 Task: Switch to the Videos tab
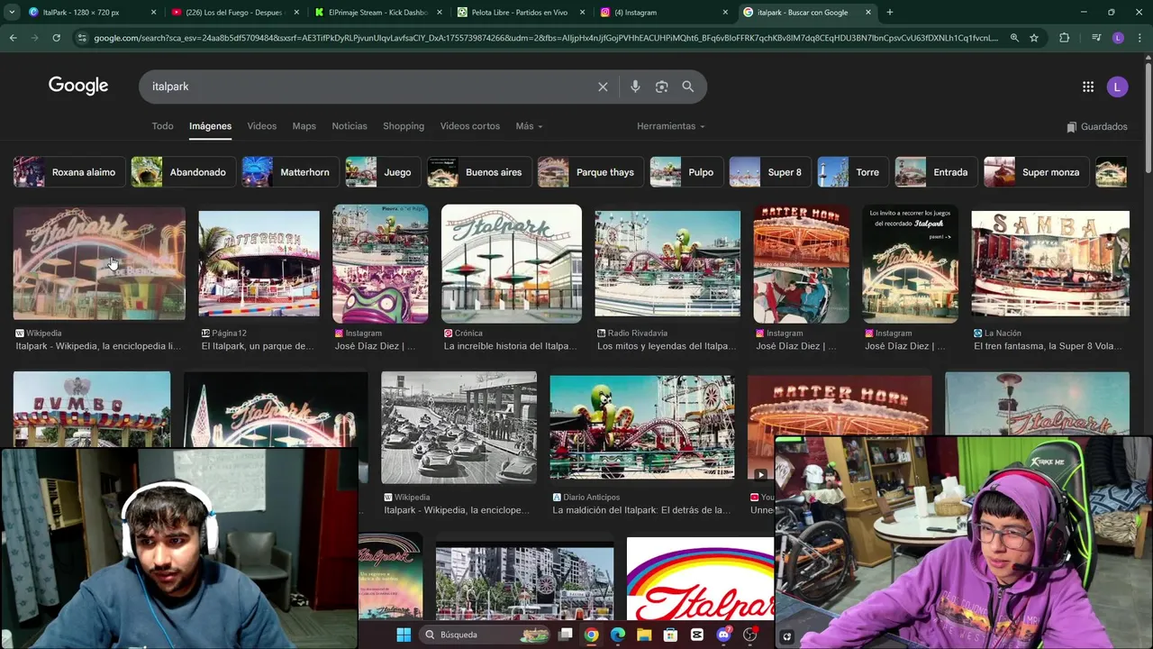(262, 126)
